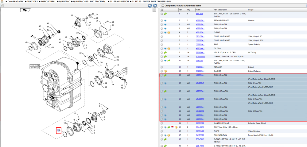Click blue arrow icon for shim 427568A1

(165, 119)
